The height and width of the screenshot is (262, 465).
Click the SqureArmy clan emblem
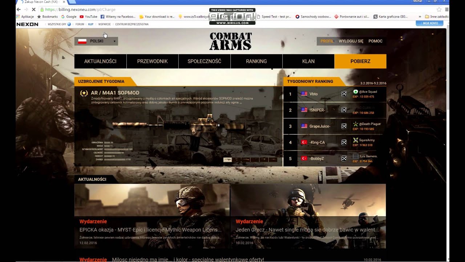coord(356,140)
